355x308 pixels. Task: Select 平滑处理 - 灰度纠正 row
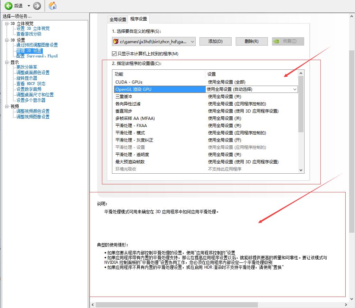(206, 140)
